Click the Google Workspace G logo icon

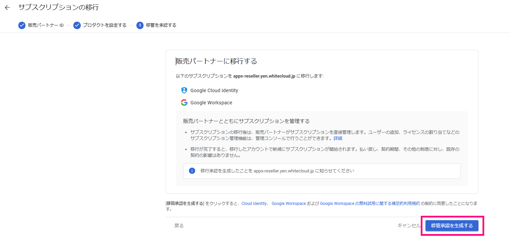[184, 102]
